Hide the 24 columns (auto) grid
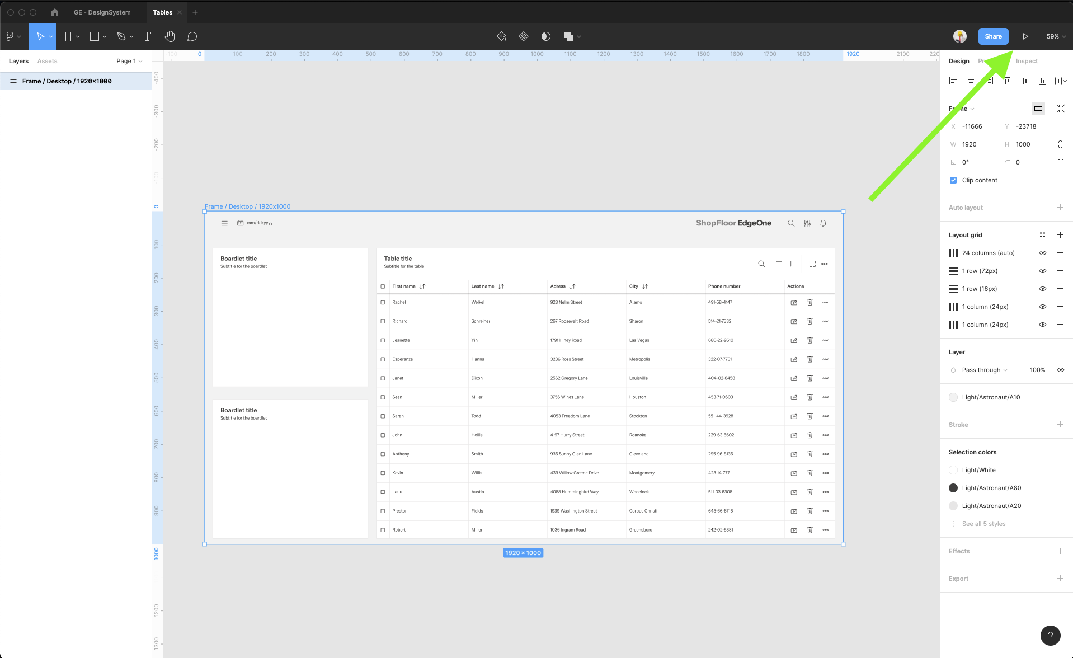 pos(1042,253)
